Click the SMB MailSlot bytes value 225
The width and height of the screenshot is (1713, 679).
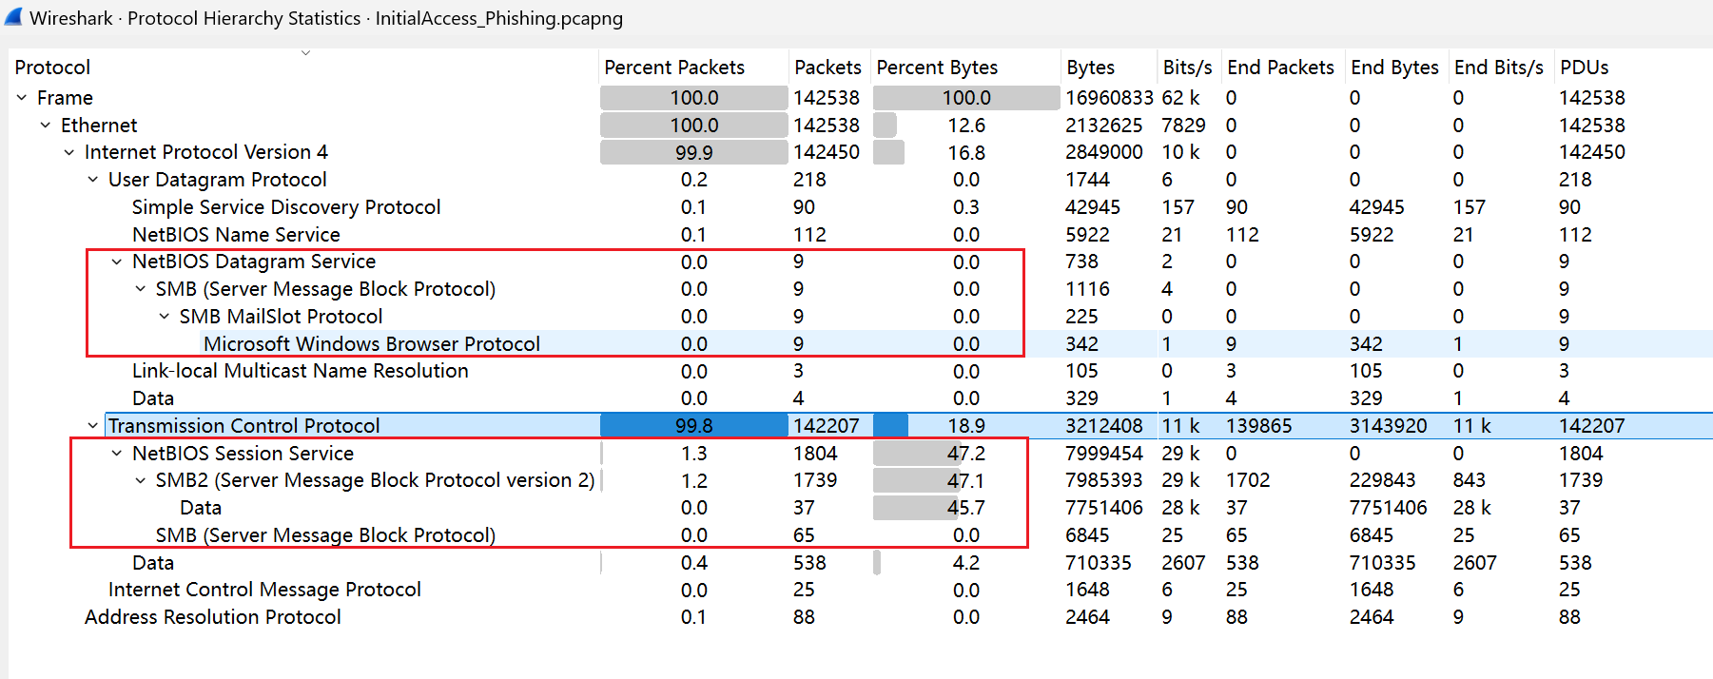coord(1081,317)
